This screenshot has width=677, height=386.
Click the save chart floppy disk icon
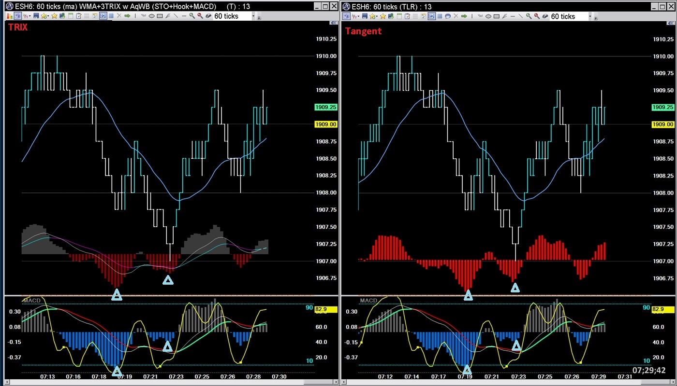tap(35, 15)
